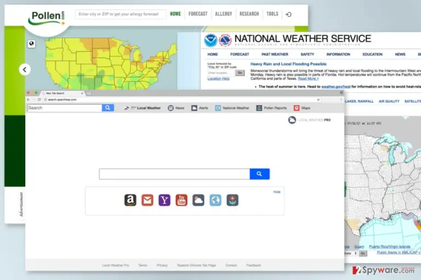421x280 pixels.
Task: Open the Local Weather Pro footer link
Action: [x=116, y=265]
